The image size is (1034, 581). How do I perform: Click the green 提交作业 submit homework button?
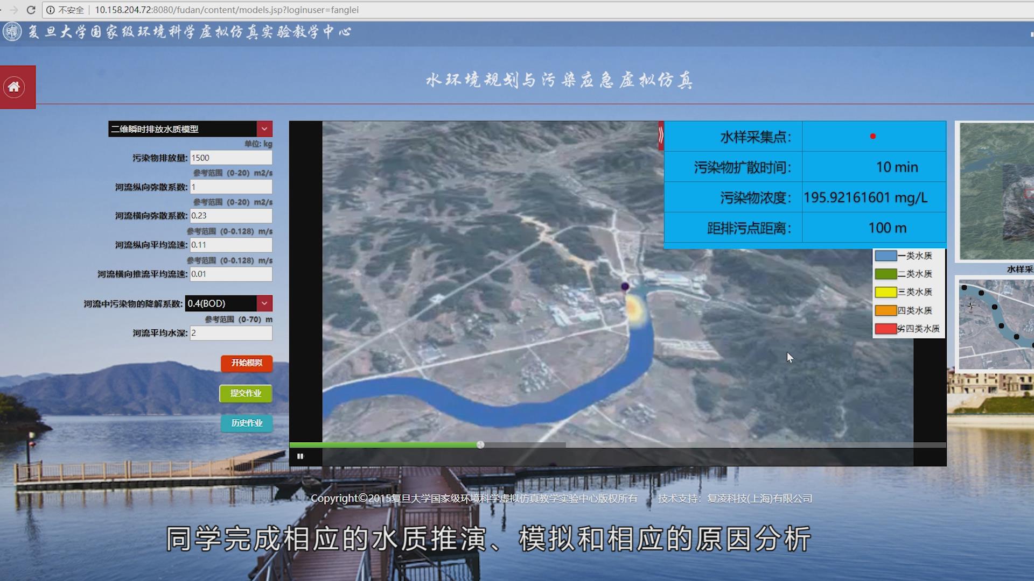(x=246, y=393)
